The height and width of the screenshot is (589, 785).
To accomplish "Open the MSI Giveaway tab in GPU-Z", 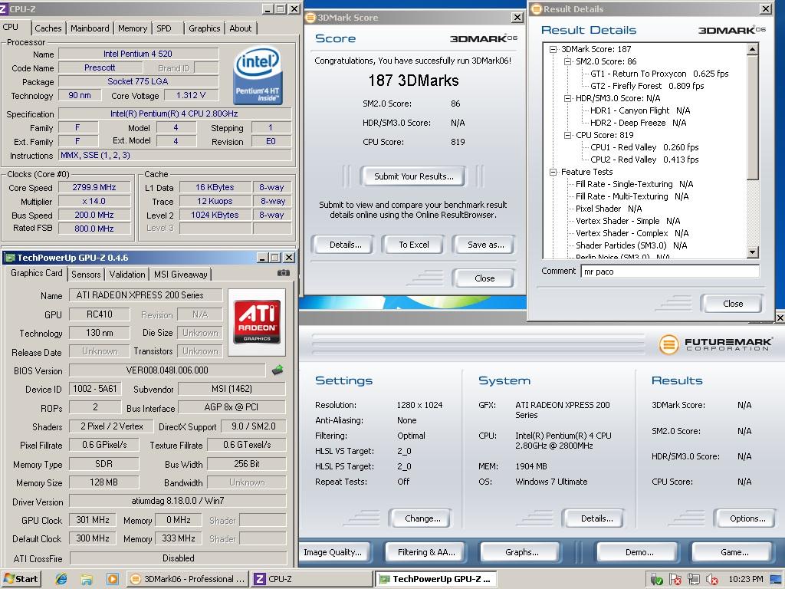I will pos(181,275).
